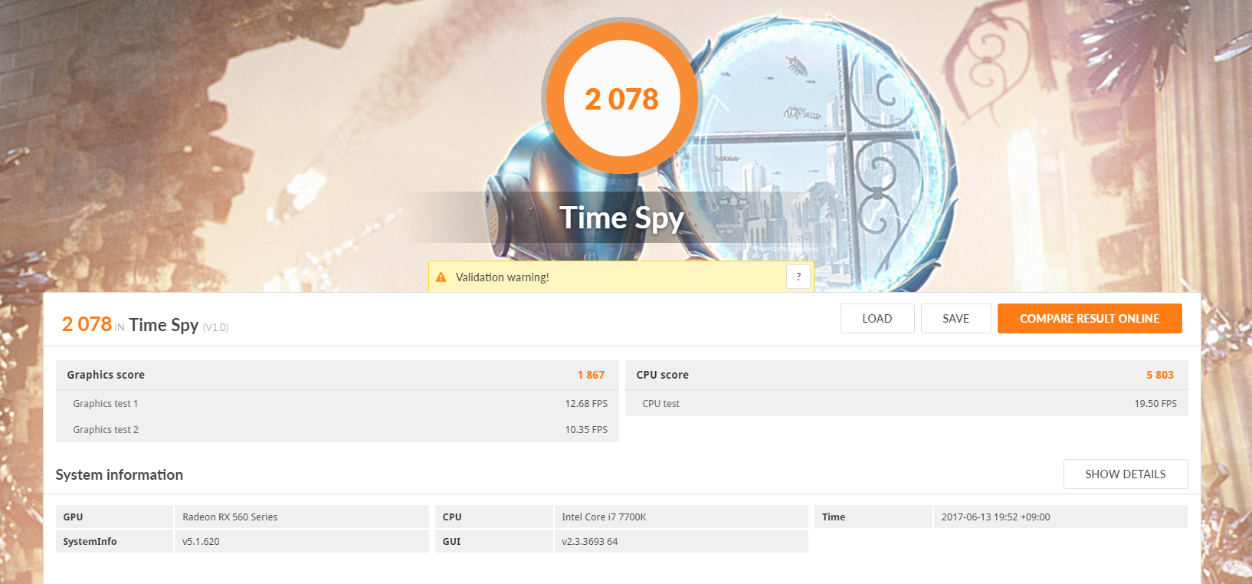Click the 2 078 score in result header
This screenshot has height=584, width=1252.
point(87,324)
